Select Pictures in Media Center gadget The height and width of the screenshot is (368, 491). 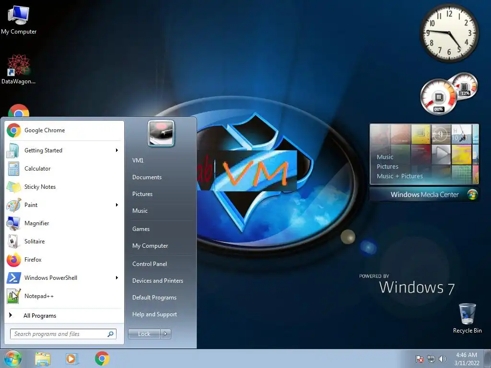tap(387, 166)
